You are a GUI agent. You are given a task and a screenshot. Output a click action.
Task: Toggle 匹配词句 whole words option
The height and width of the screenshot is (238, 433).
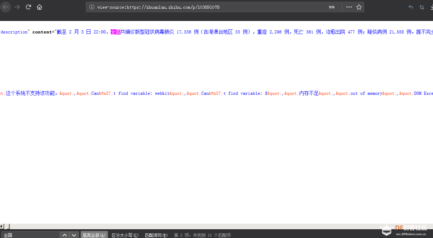pyautogui.click(x=156, y=235)
